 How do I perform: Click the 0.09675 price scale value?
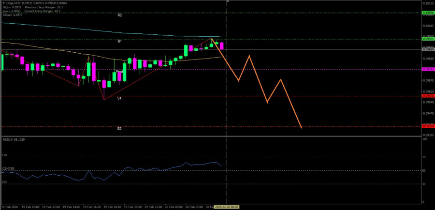(x=427, y=80)
